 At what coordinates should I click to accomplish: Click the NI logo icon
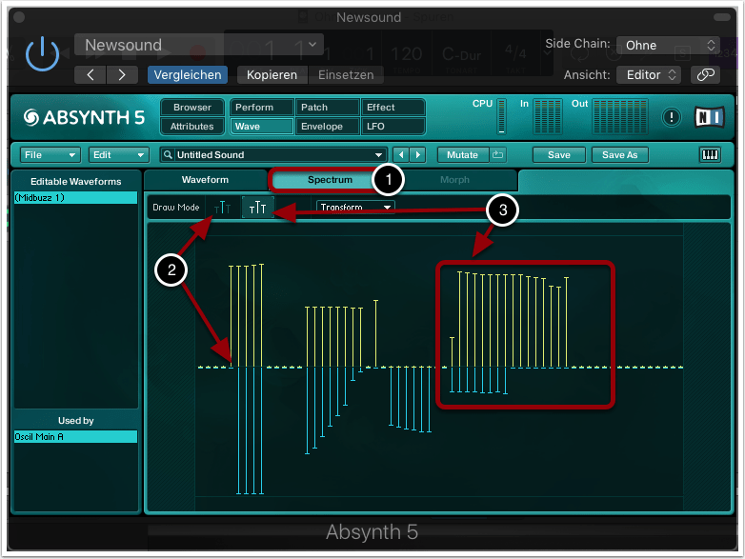(x=709, y=117)
